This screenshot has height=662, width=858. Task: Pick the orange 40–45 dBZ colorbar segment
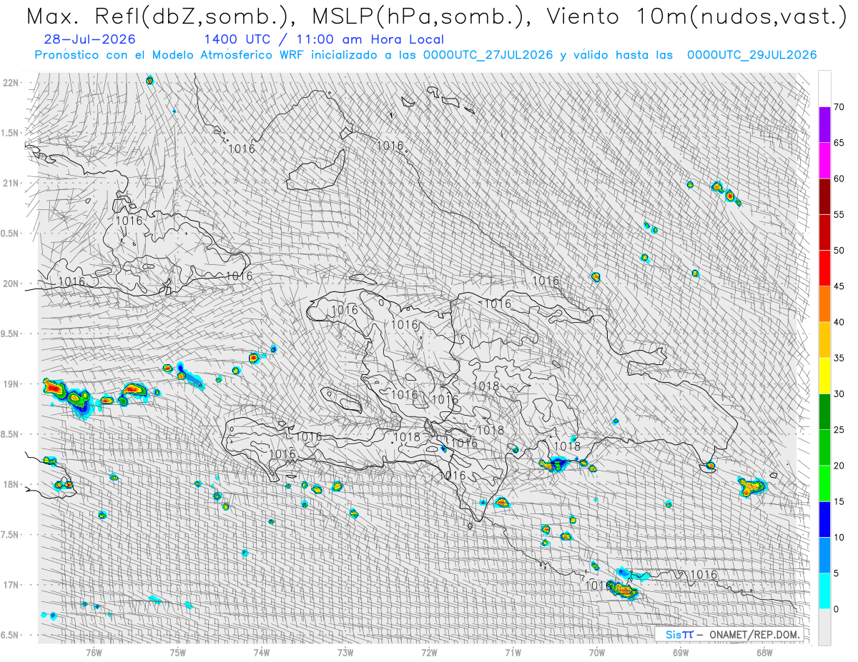824,304
